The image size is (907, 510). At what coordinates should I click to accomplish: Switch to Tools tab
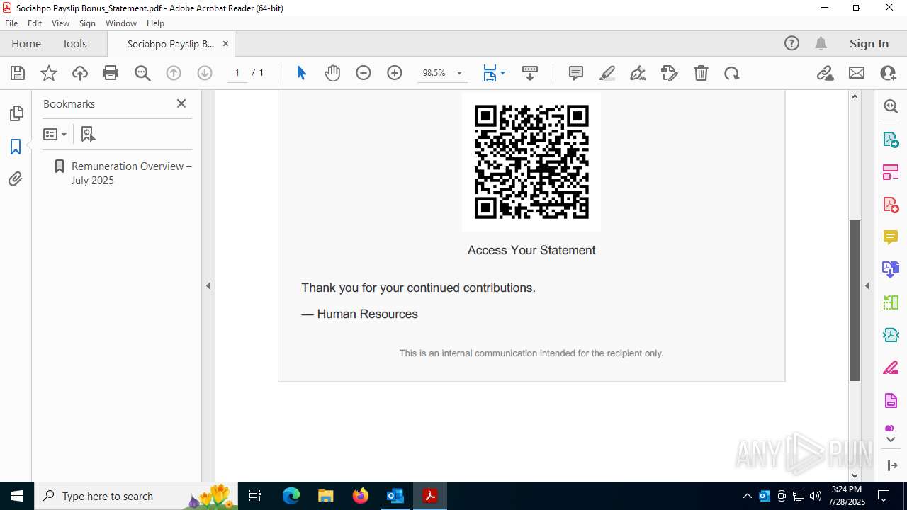74,43
